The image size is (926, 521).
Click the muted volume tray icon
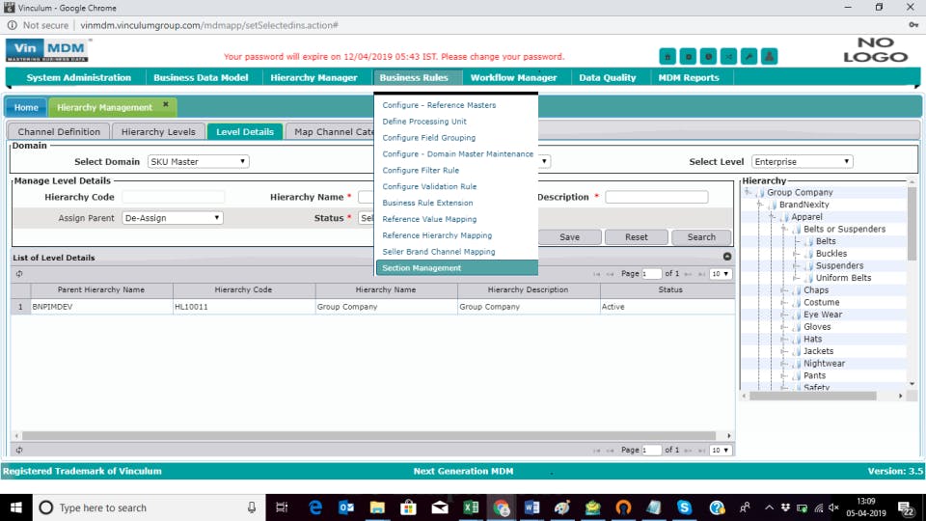coord(833,507)
